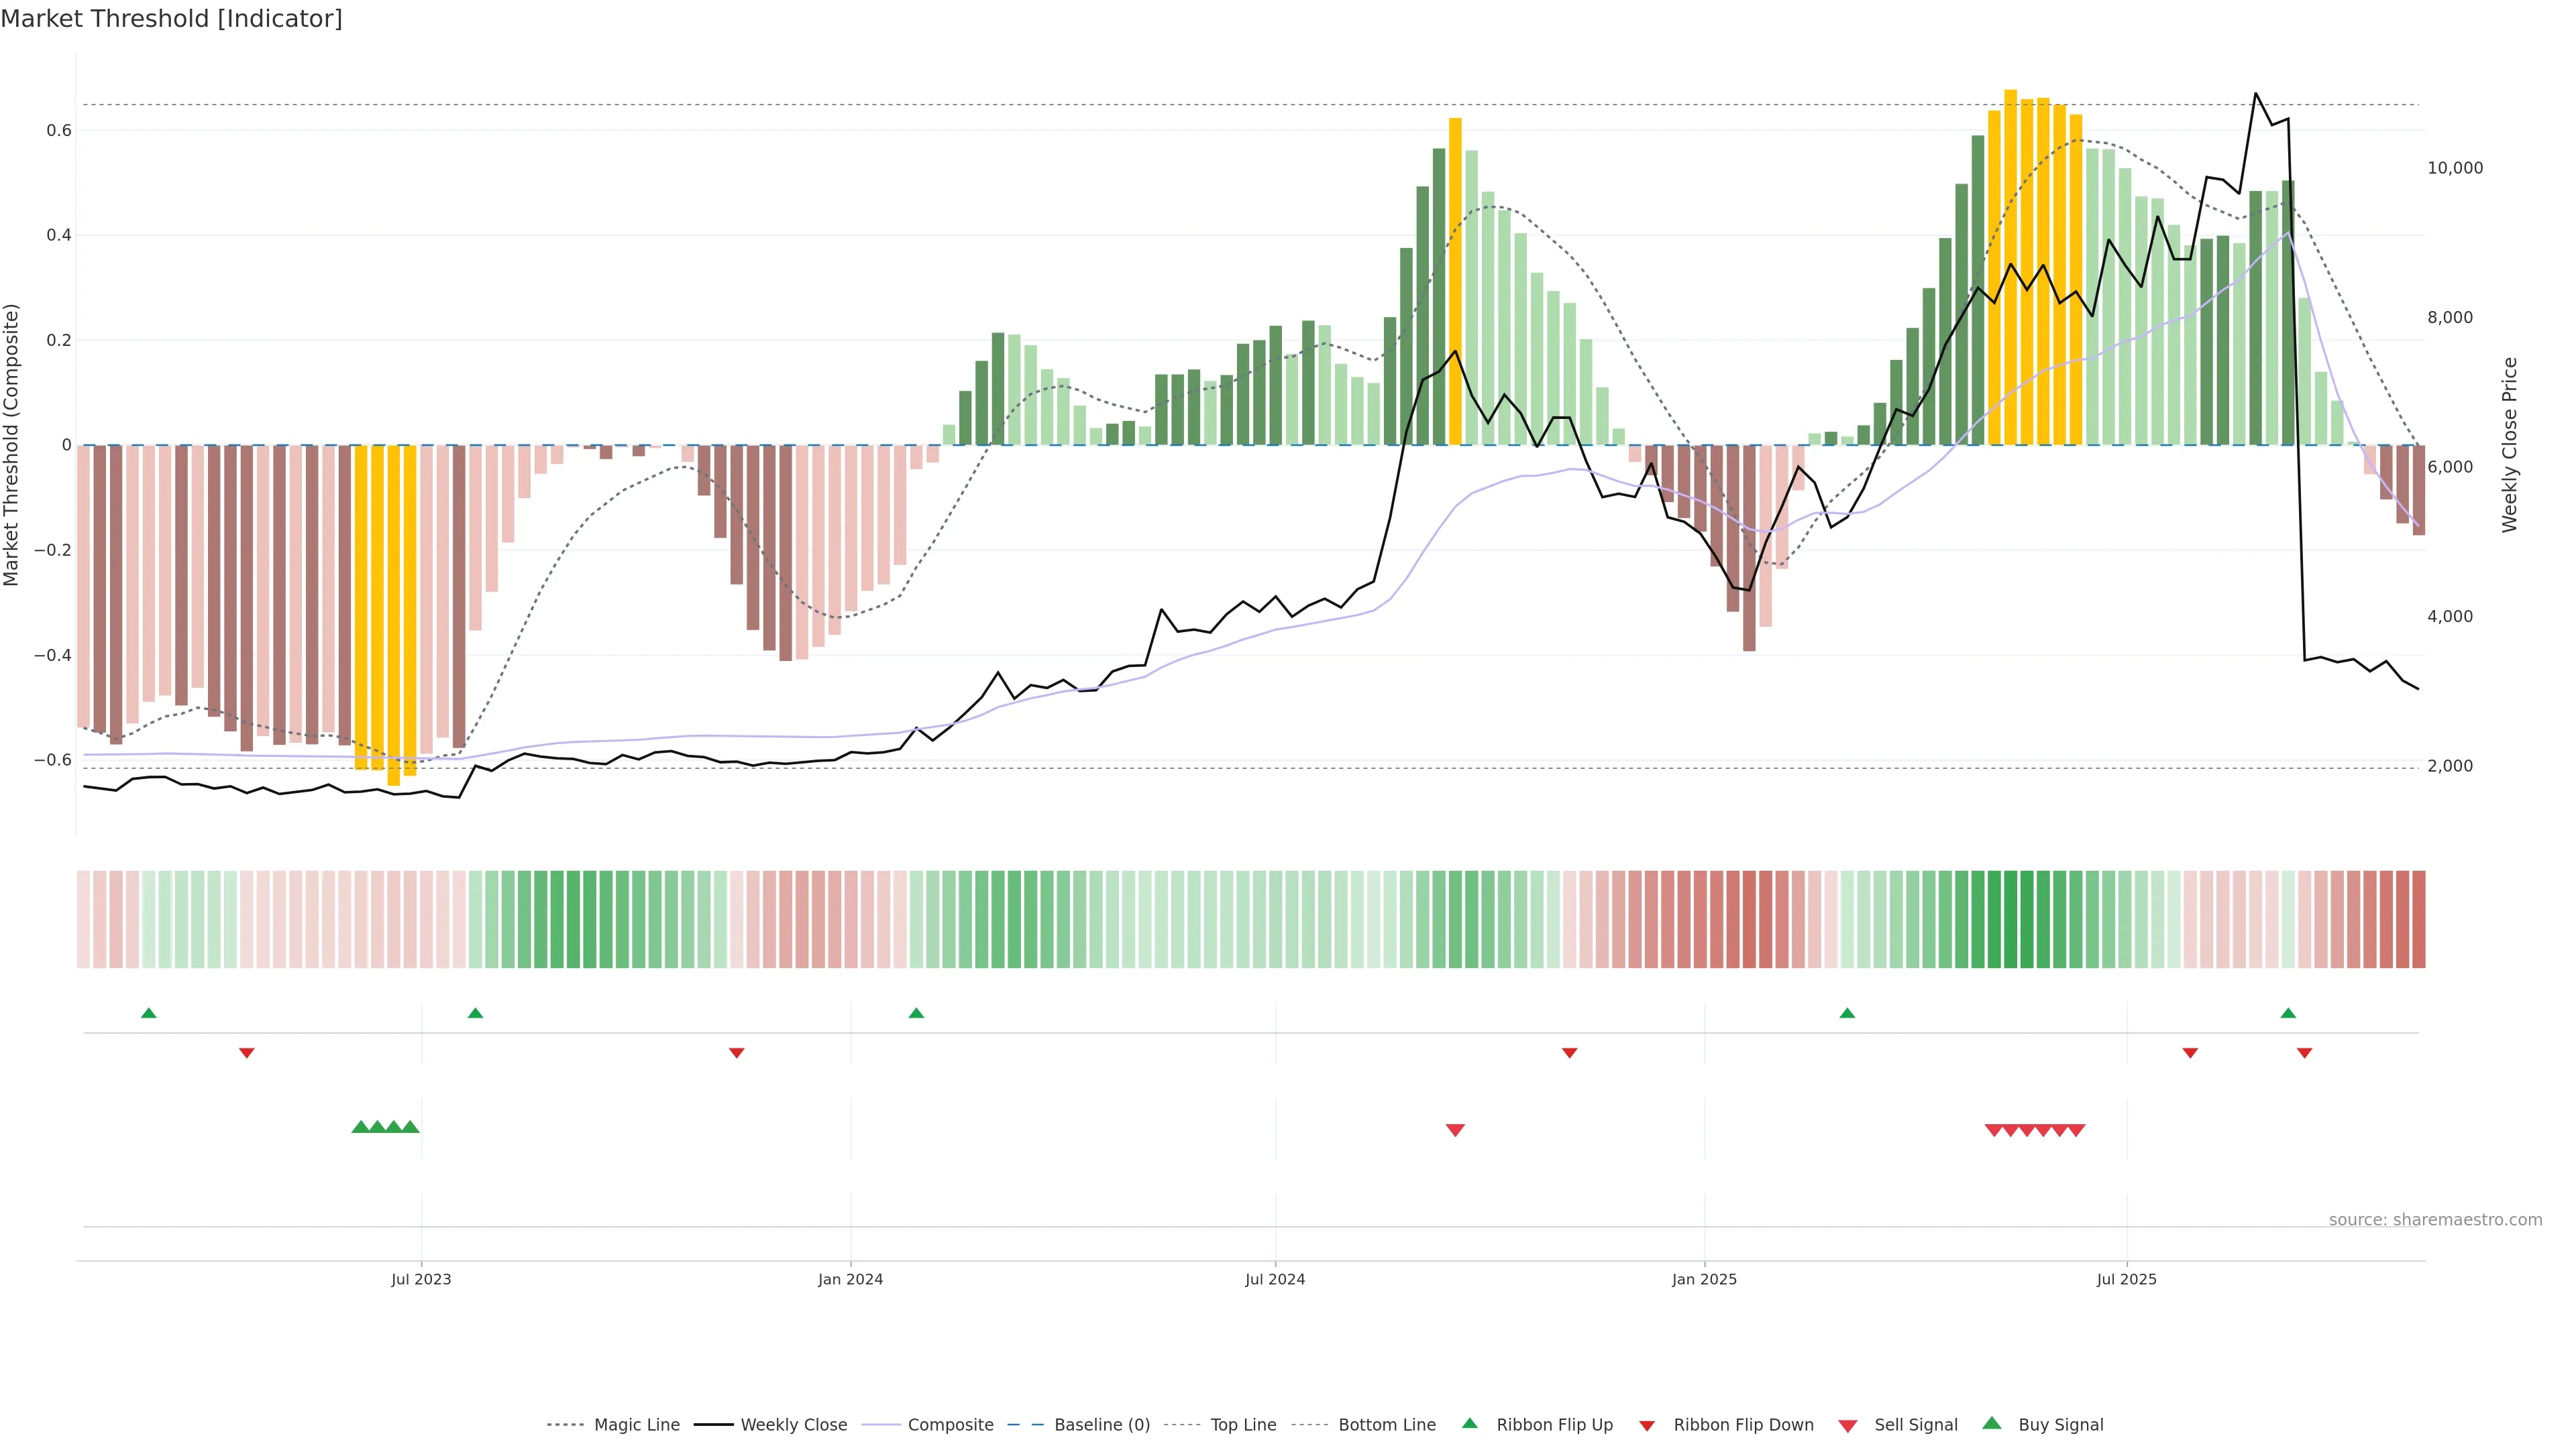Click the Jan 2024 x-axis label
This screenshot has height=1448, width=2576.
tap(850, 1279)
